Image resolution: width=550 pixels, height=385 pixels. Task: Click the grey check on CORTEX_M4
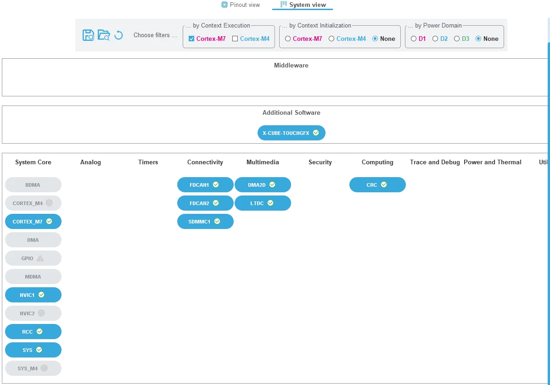click(49, 203)
